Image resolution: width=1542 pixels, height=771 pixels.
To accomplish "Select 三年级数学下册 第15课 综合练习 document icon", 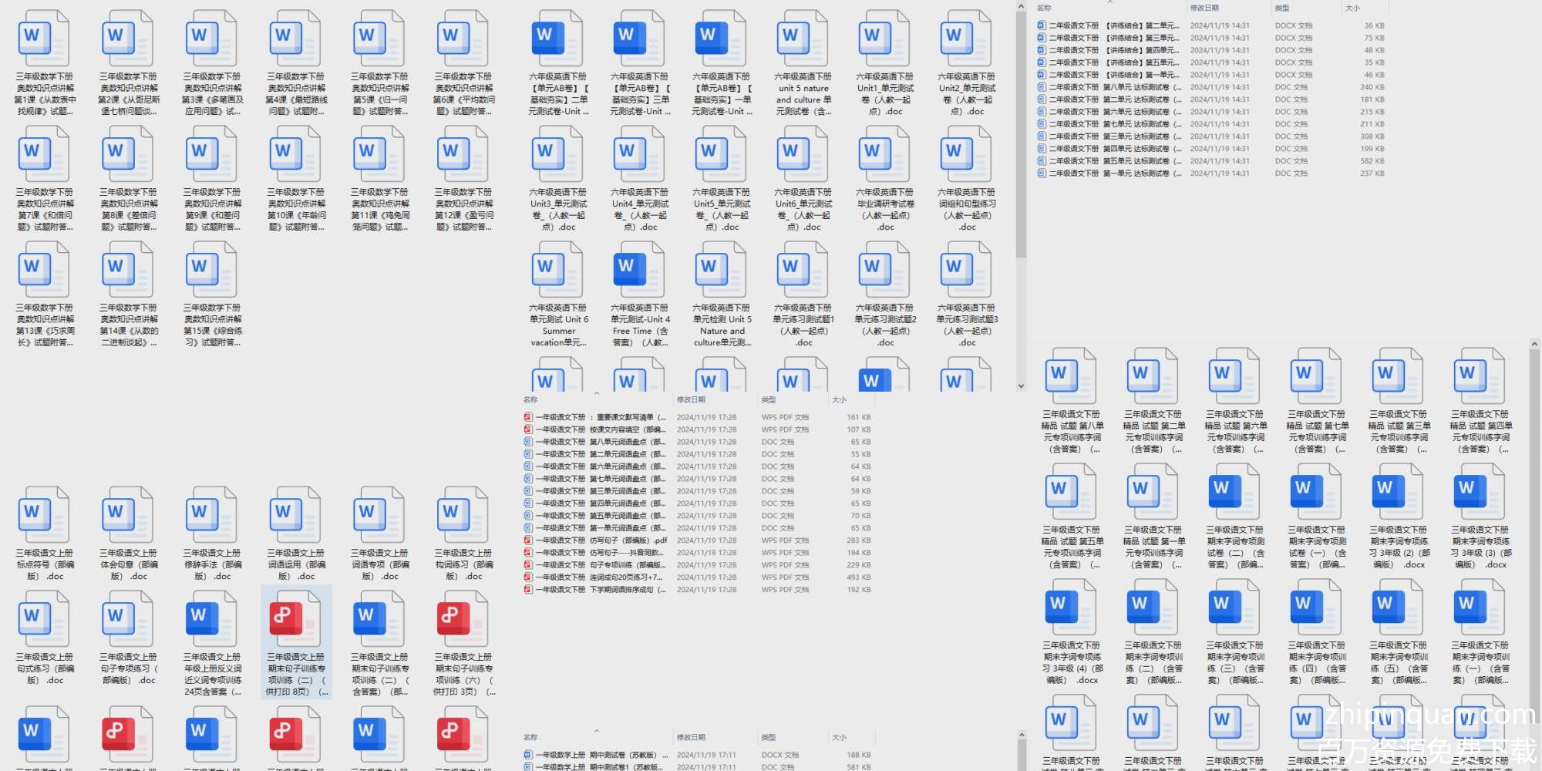I will pyautogui.click(x=212, y=270).
